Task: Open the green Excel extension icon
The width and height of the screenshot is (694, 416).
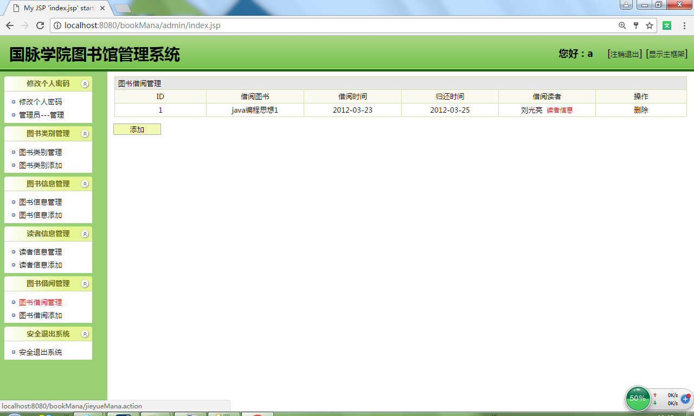Action: [x=666, y=25]
